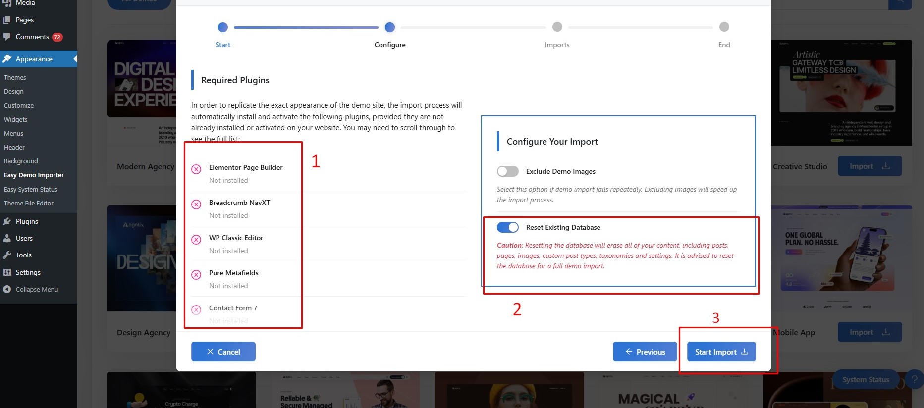Click the Pure Metafields not-installed status icon
Image resolution: width=924 pixels, height=408 pixels.
click(x=196, y=274)
